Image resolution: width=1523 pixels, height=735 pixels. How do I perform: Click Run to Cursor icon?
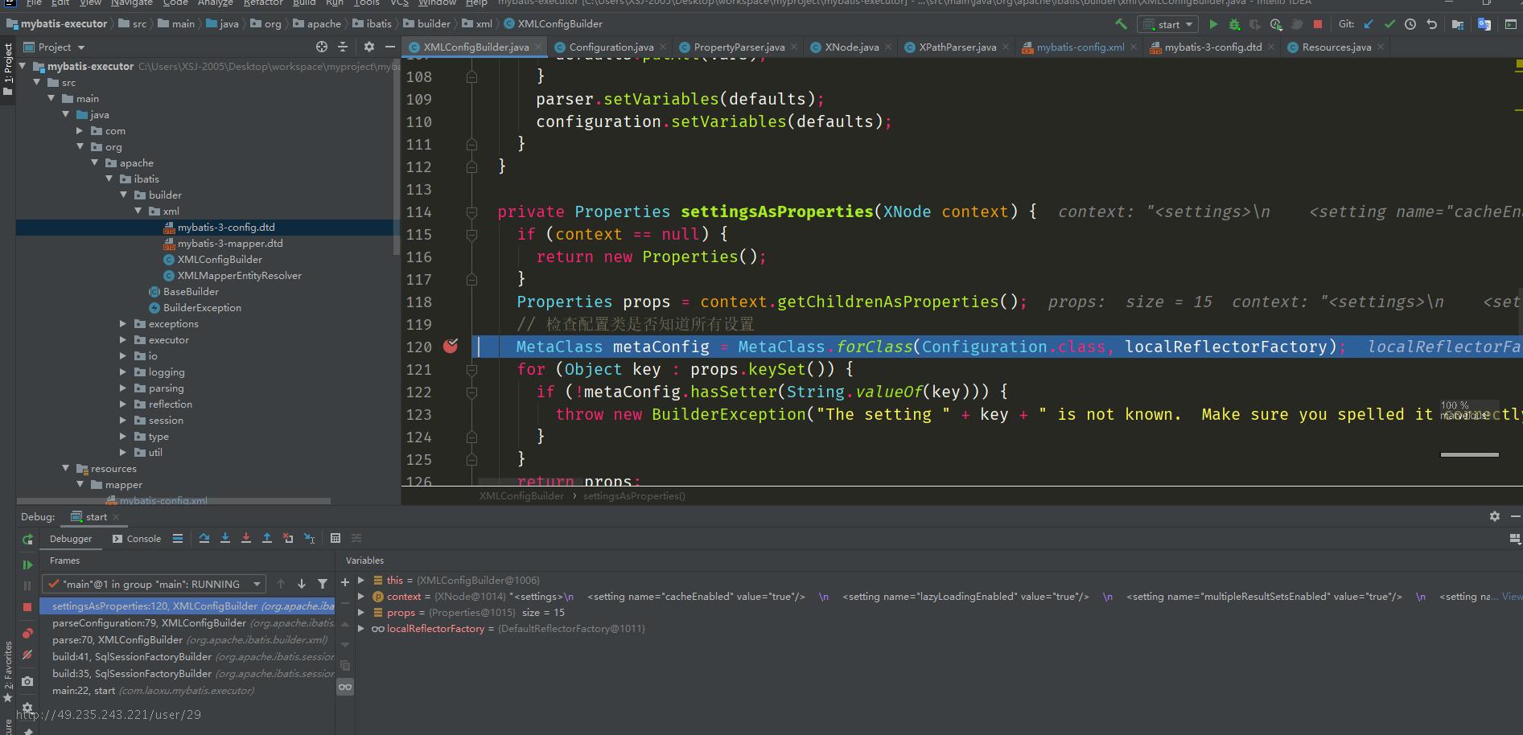coord(309,538)
